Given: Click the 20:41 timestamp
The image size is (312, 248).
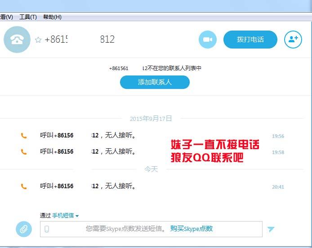Looking at the screenshot, I should point(278,187).
